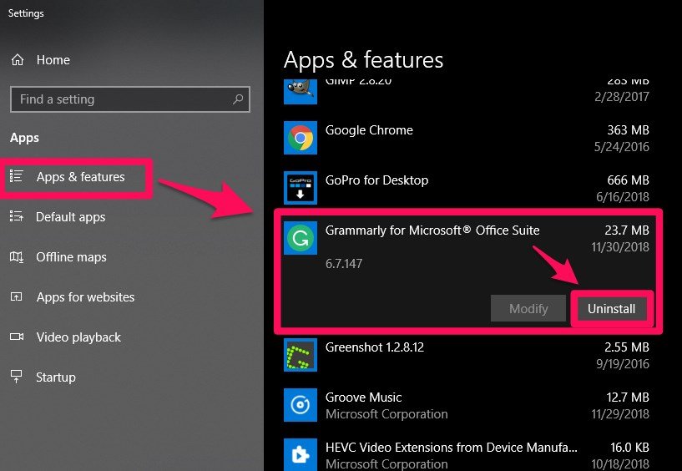This screenshot has height=471, width=682.
Task: Click Microsoft Corporation under HEVC Video Extensions
Action: (x=386, y=464)
